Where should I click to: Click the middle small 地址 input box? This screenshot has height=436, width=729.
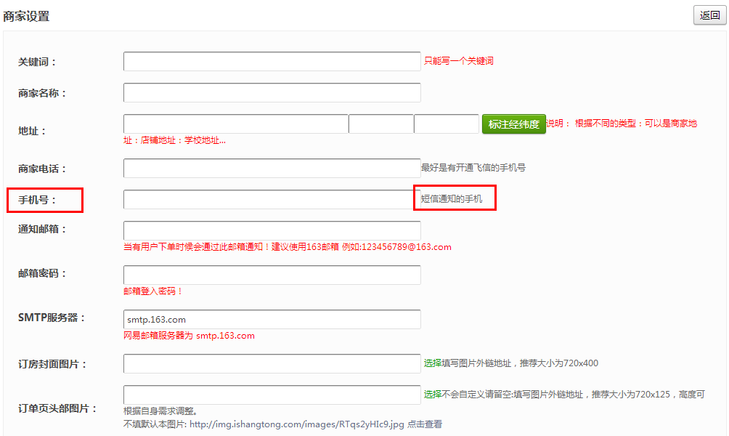coord(381,124)
